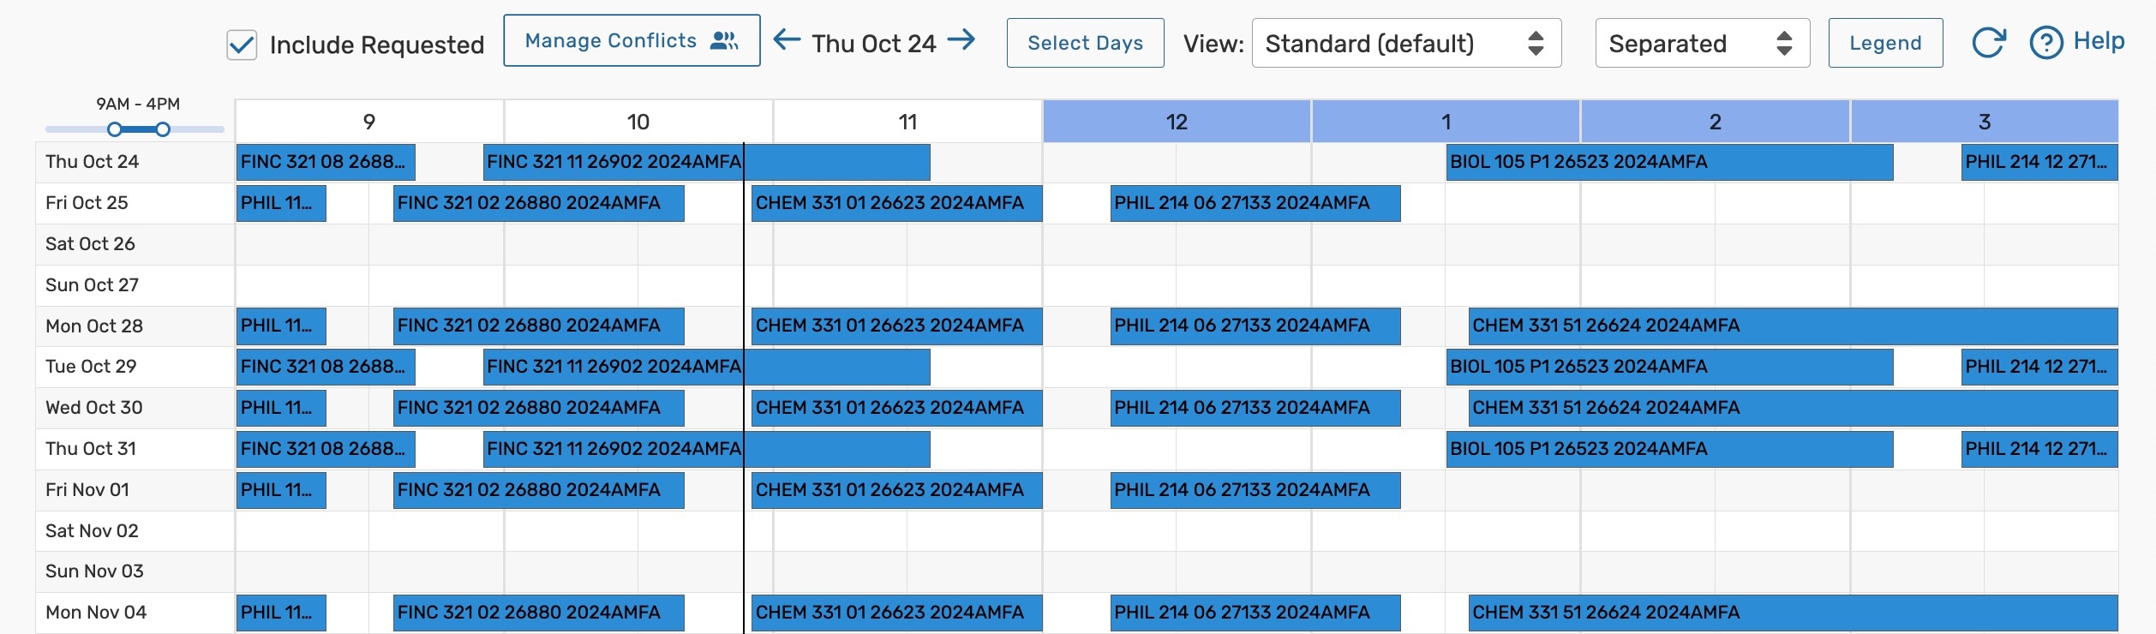Open the Separated layout dropdown

[x=1701, y=43]
